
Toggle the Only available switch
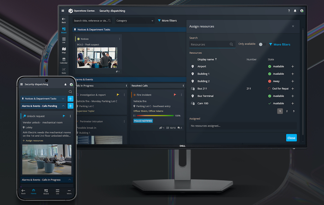261,44
